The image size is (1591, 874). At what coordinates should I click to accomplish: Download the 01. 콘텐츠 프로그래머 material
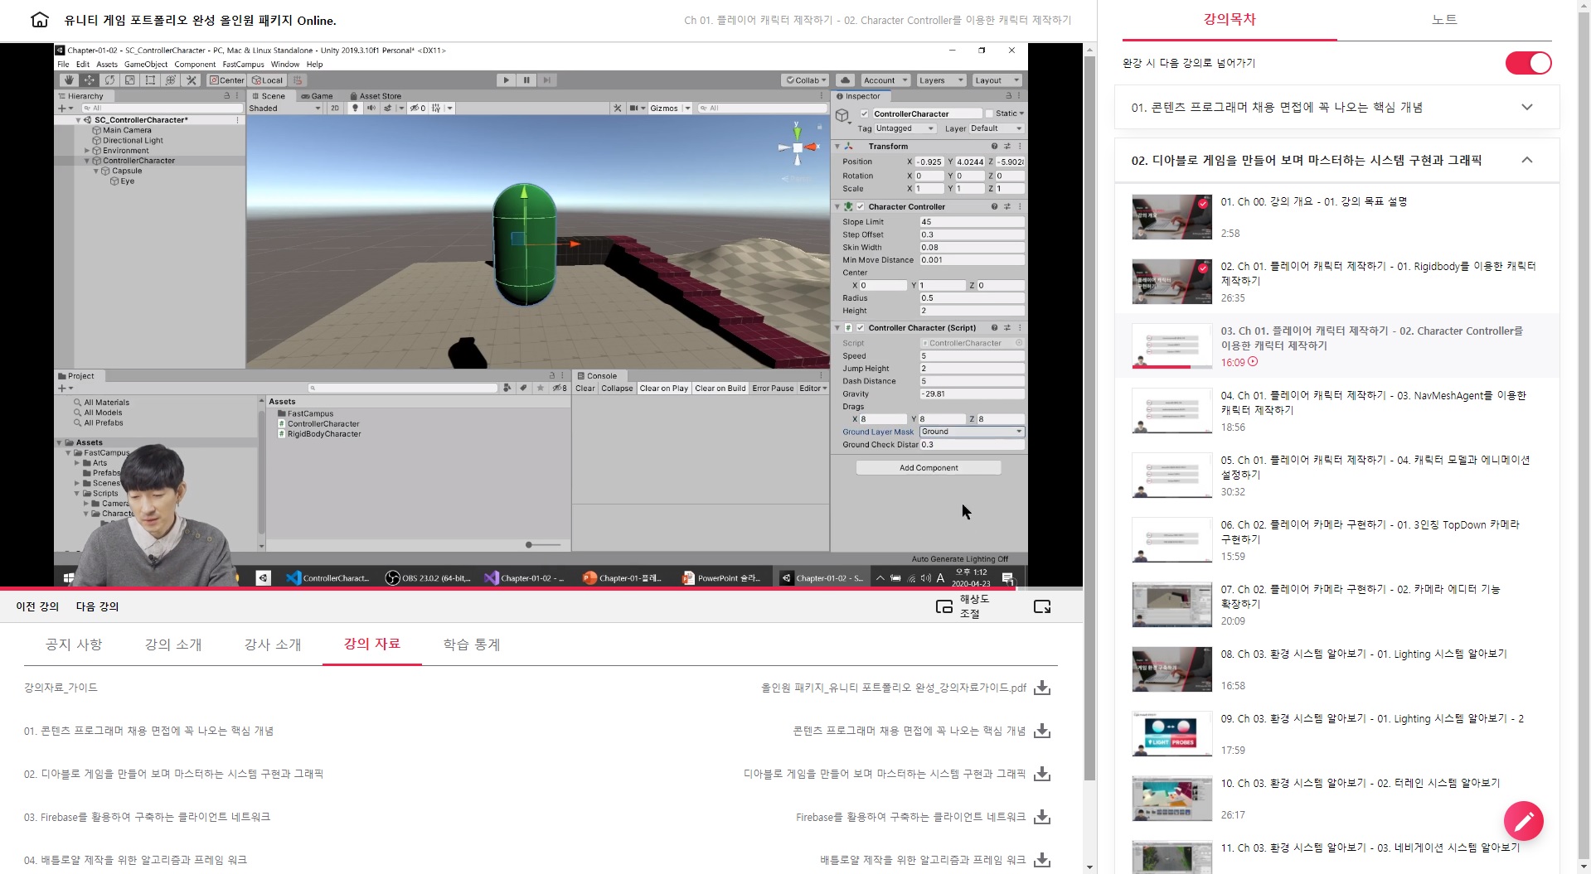tap(1042, 731)
